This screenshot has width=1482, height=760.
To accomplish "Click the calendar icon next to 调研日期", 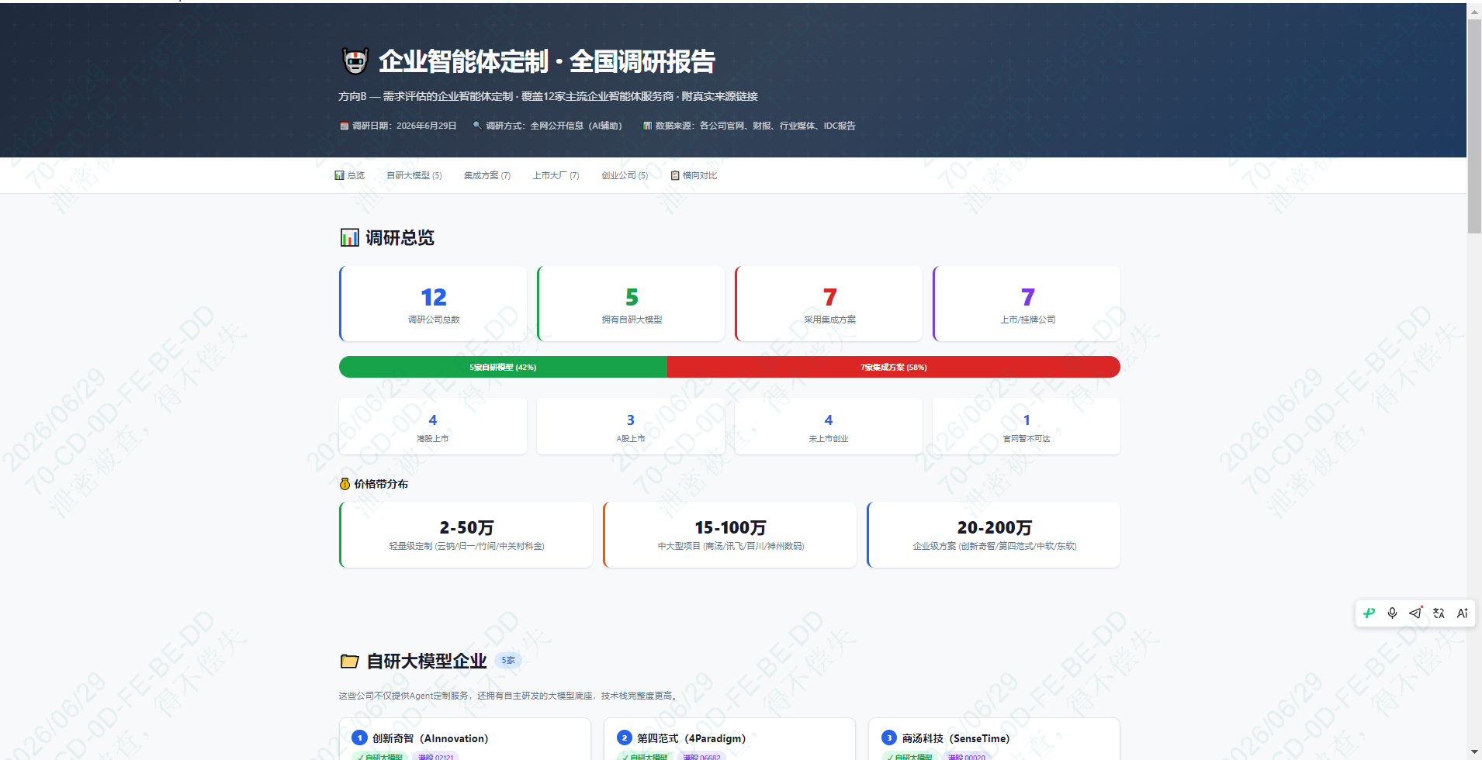I will 345,126.
